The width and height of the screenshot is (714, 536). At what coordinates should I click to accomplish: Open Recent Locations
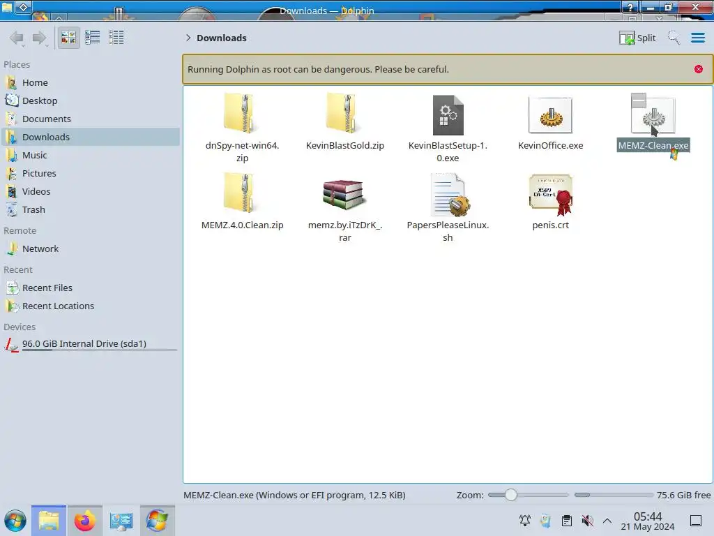90,306
